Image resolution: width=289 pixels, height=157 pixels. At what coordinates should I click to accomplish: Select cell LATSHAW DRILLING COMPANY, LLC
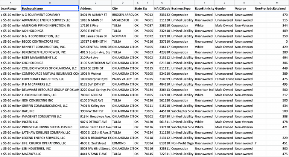pyautogui.click(x=50, y=132)
